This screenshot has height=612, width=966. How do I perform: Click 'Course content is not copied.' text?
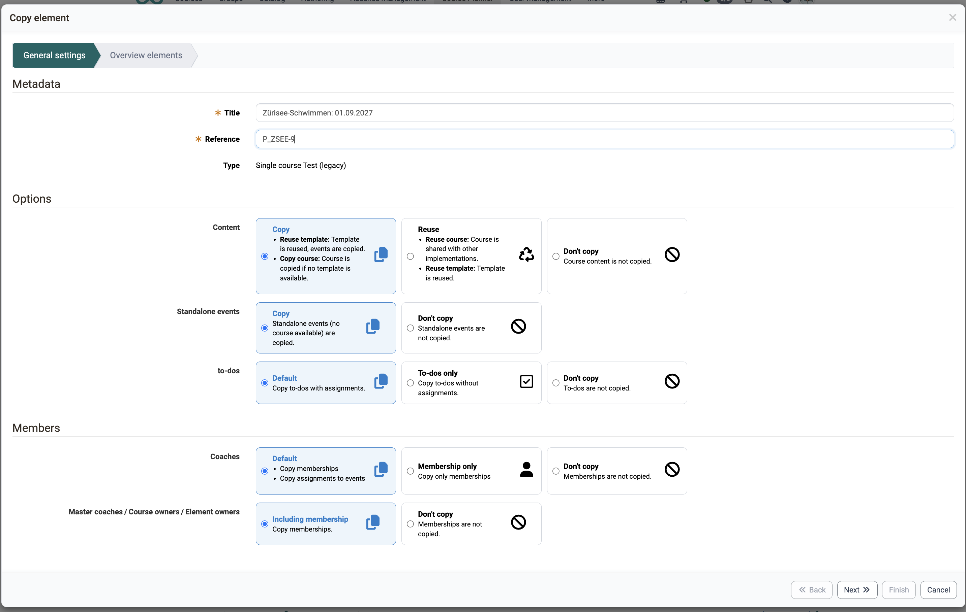[607, 261]
